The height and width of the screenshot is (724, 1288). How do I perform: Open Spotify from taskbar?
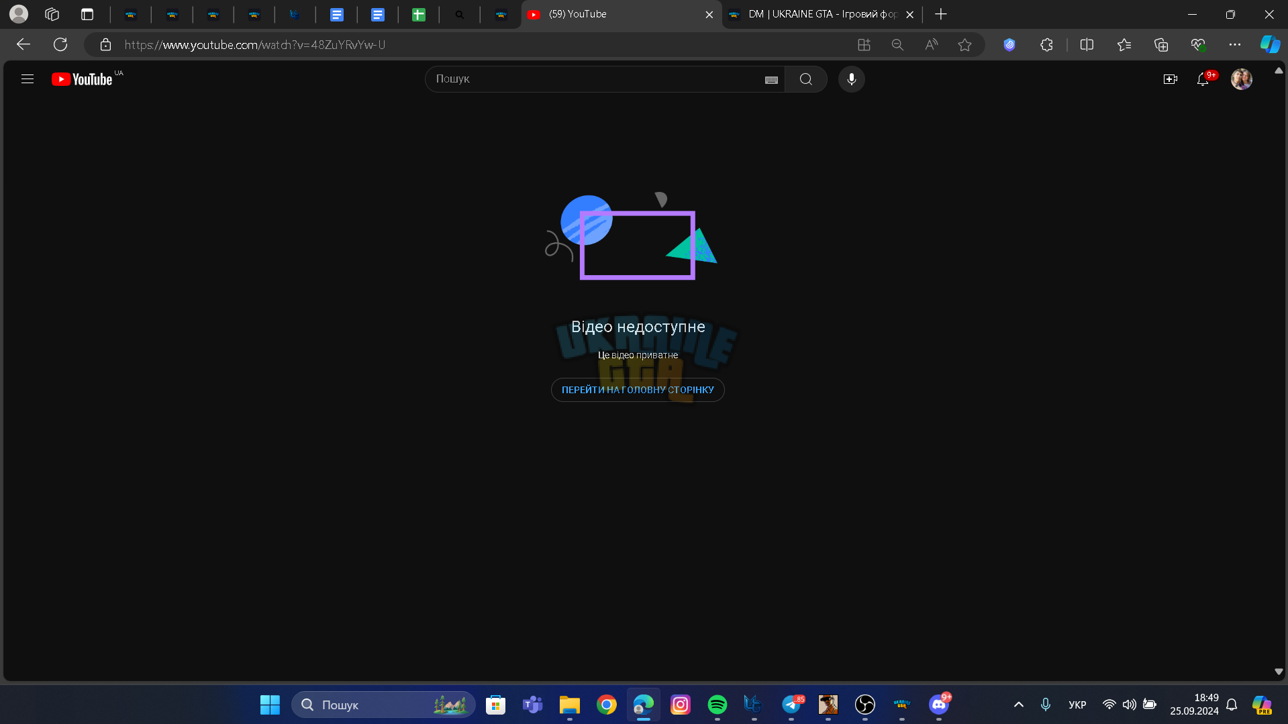click(717, 705)
